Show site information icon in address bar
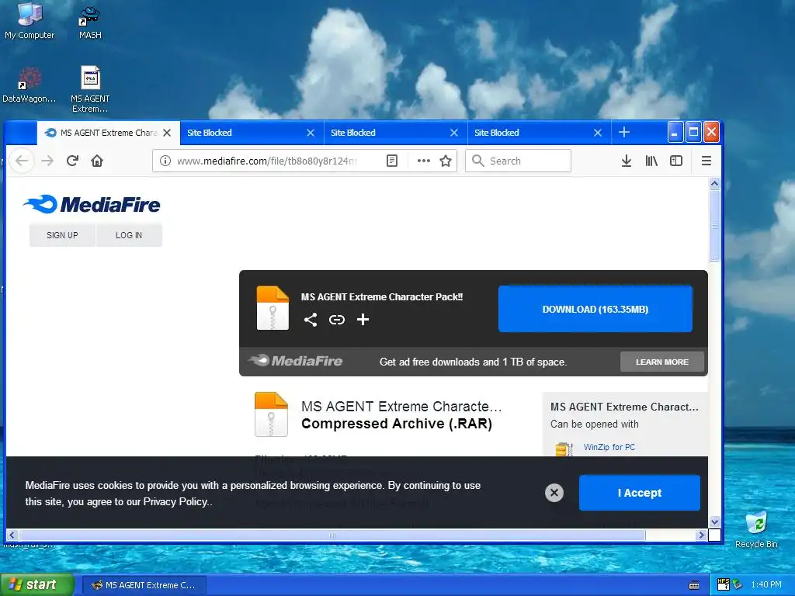The height and width of the screenshot is (596, 795). tap(165, 161)
